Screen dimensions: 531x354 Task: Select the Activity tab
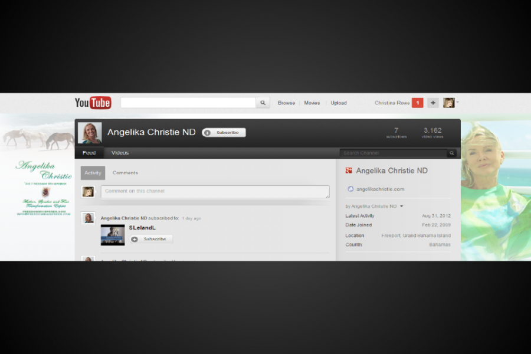(x=93, y=173)
